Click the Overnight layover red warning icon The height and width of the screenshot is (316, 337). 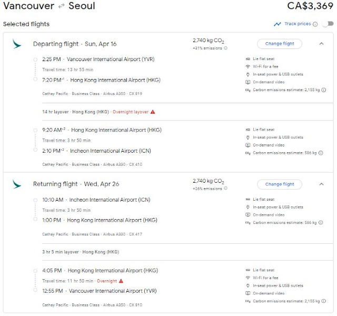[153, 112]
